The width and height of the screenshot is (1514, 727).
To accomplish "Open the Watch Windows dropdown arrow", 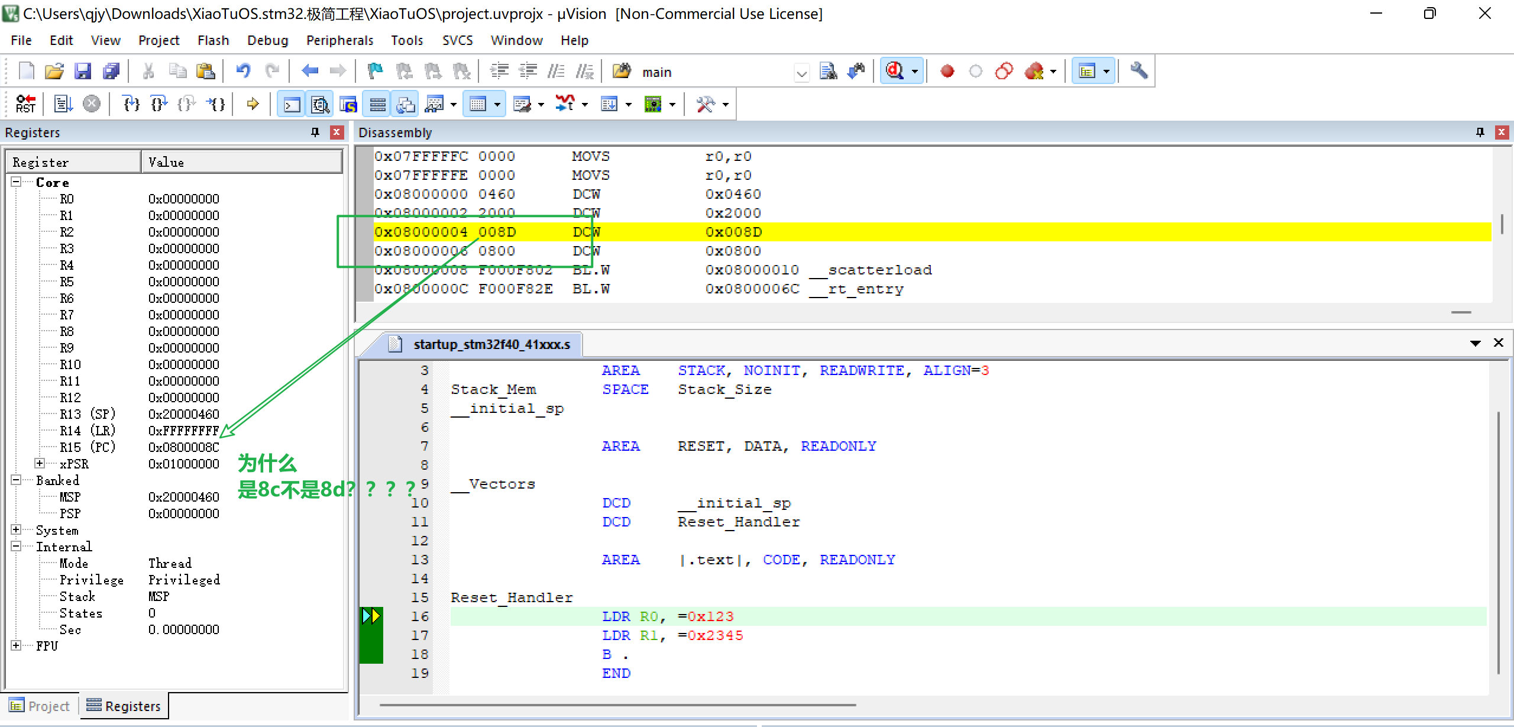I will pos(454,105).
